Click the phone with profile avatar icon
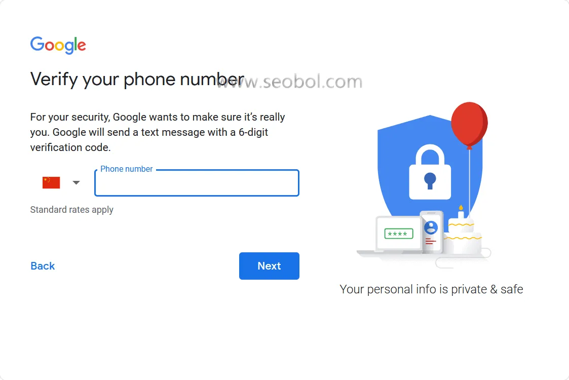 431,232
